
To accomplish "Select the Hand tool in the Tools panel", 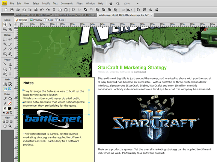I will pos(5,126).
